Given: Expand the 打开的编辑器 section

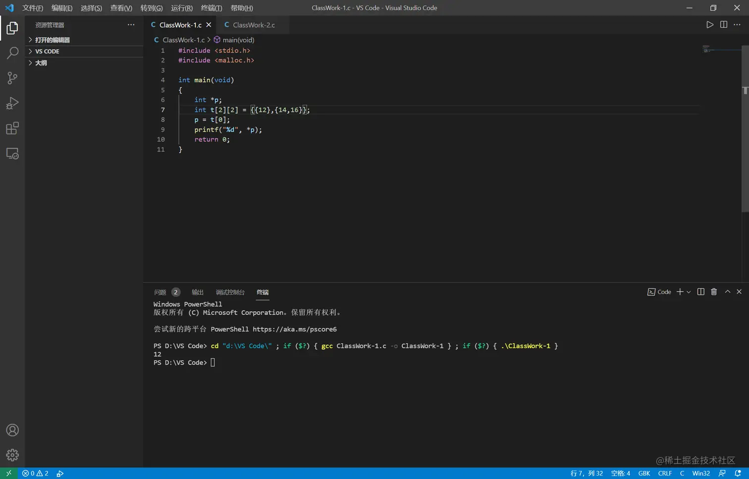Looking at the screenshot, I should coord(84,40).
